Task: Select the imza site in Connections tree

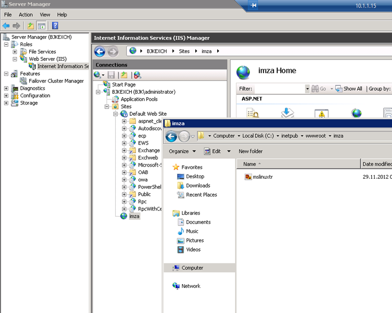Action: pos(134,216)
